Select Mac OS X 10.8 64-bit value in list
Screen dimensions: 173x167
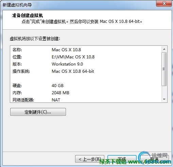click(x=73, y=71)
